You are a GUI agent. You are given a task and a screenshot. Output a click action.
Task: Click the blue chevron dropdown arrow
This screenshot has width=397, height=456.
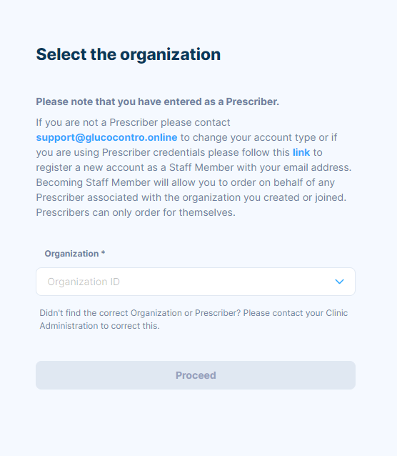(339, 282)
